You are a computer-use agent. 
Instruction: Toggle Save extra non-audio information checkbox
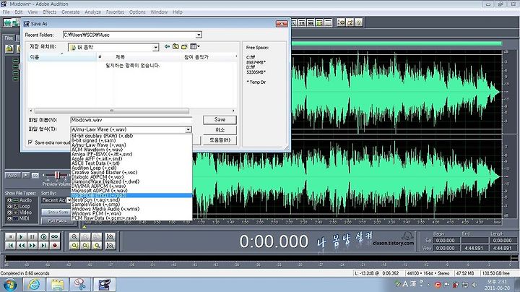coord(30,142)
